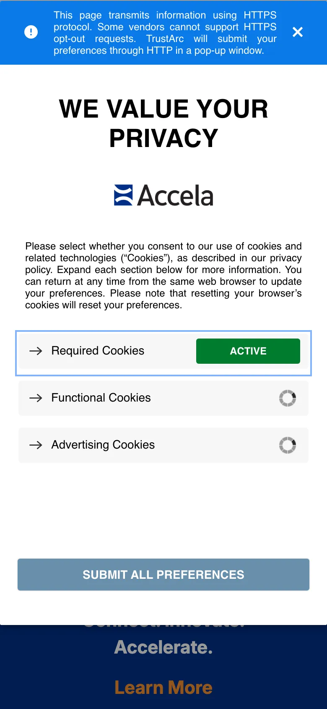Click the Accela logo
The width and height of the screenshot is (327, 709).
[x=163, y=194]
